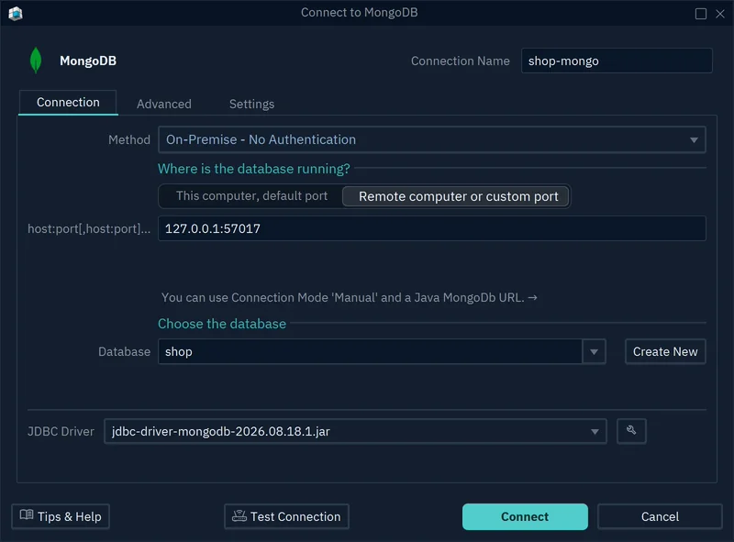The height and width of the screenshot is (542, 734).
Task: Open the JDBC Driver jar dropdown
Action: 355,431
